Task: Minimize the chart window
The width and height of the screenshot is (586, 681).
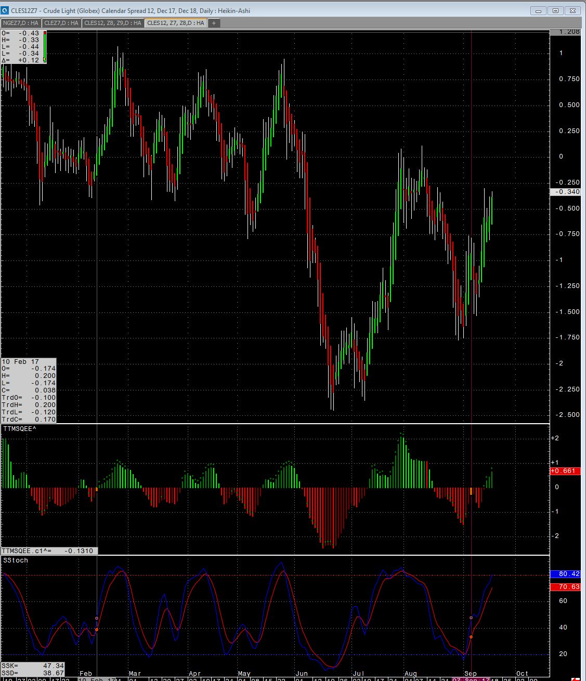Action: point(539,10)
